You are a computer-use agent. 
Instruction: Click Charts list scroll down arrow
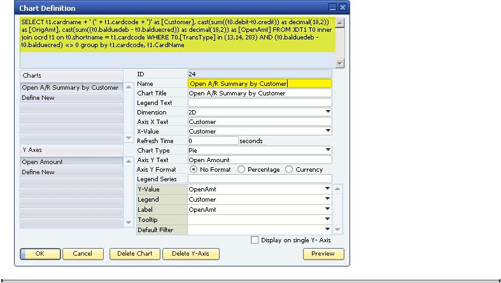click(x=129, y=138)
